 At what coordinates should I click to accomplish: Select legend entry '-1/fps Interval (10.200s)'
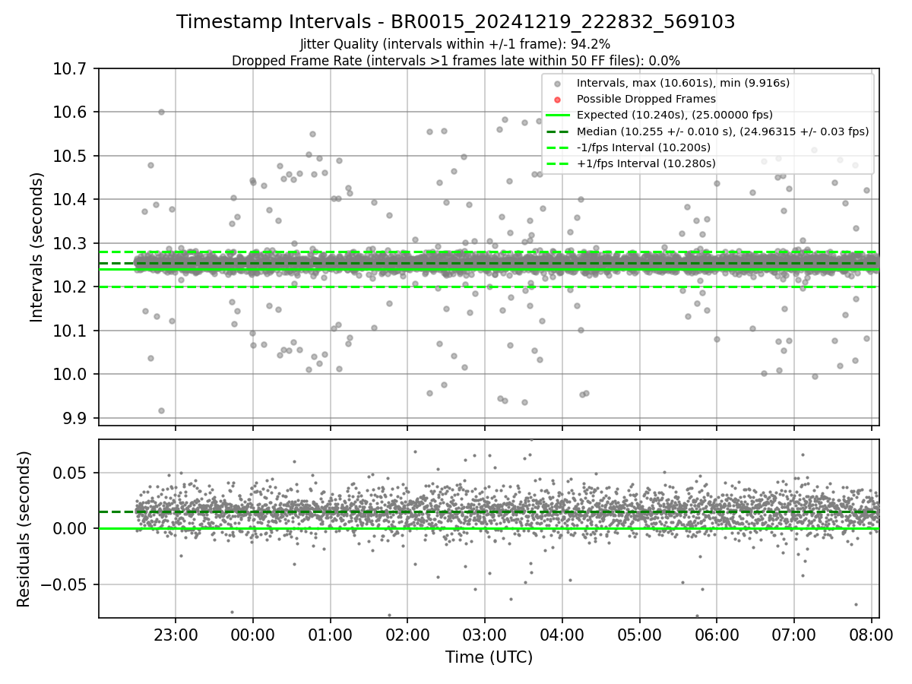point(644,147)
